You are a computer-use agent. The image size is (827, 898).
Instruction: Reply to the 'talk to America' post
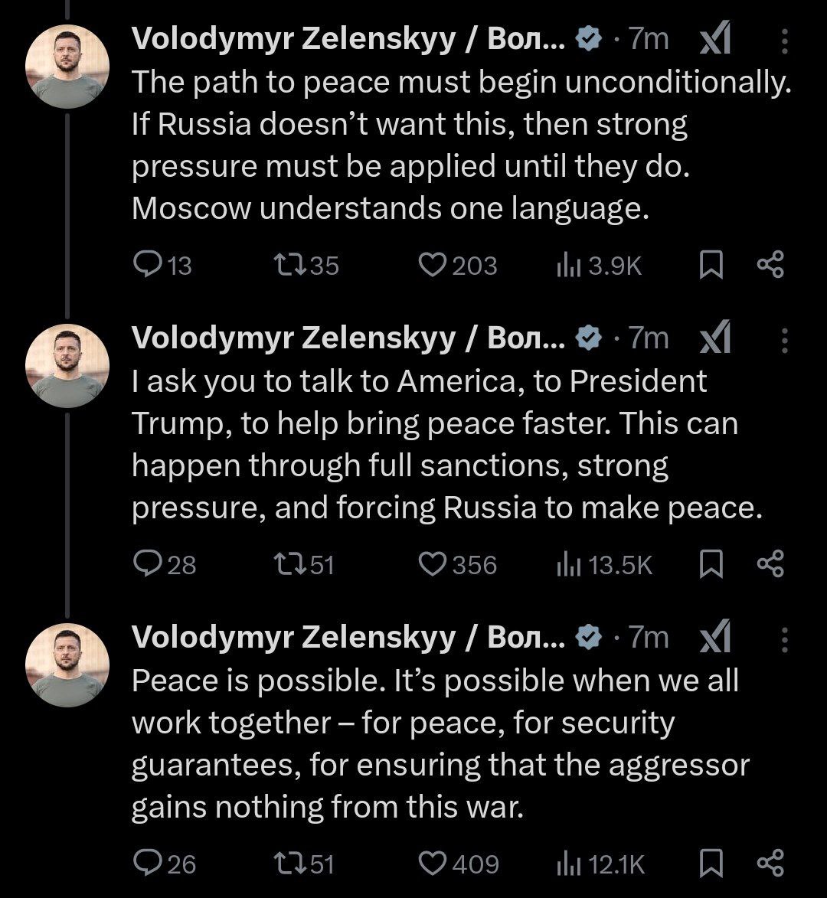click(x=145, y=564)
